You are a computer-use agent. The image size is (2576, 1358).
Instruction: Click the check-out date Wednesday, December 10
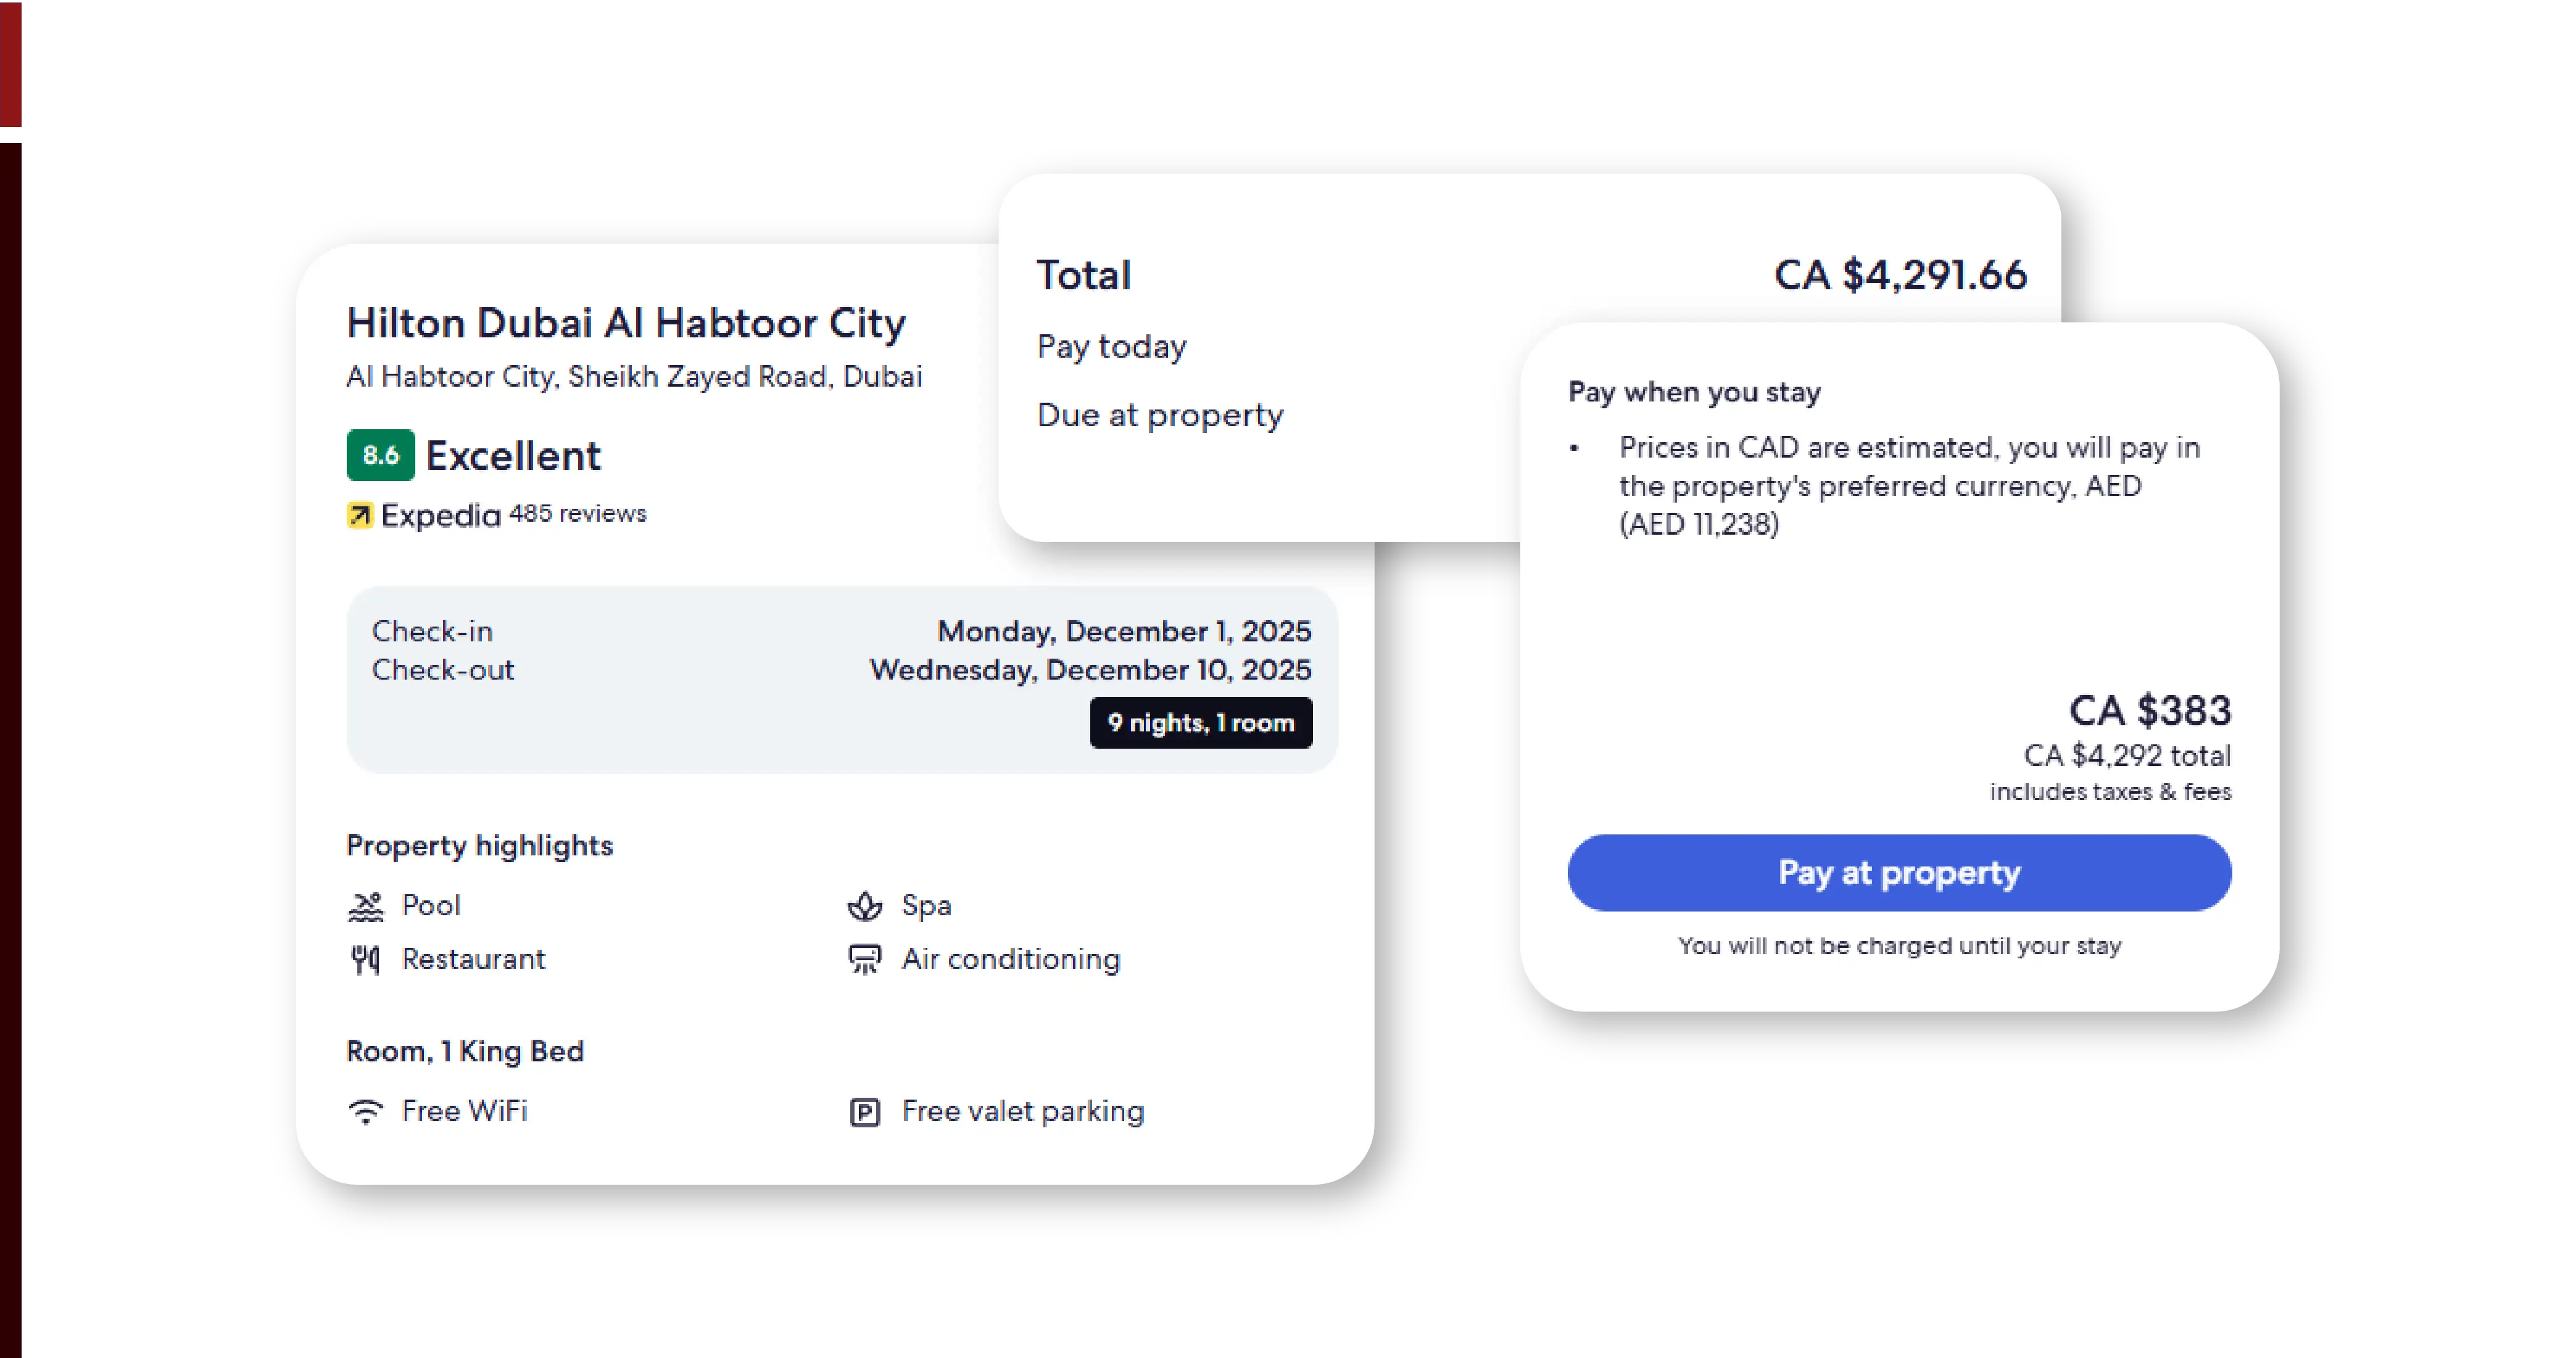click(1090, 670)
